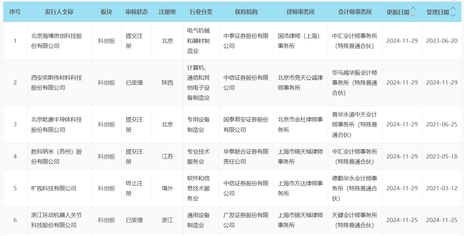Click the 序号 column header
This screenshot has height=236, width=464.
(x=15, y=12)
